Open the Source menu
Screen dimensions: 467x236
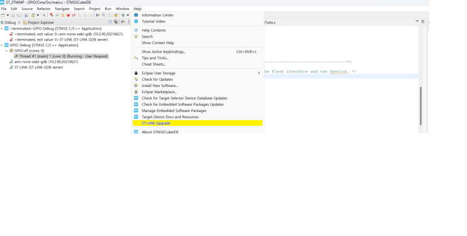[x=27, y=9]
